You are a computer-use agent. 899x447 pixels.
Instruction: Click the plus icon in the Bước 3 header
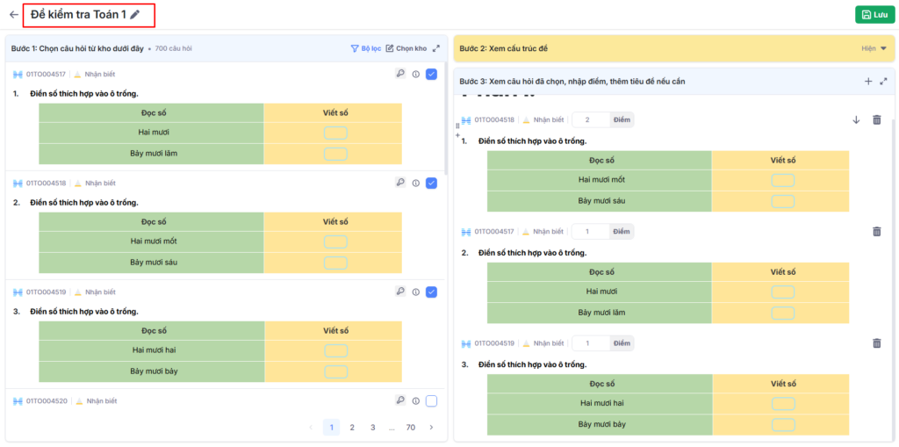pyautogui.click(x=868, y=81)
